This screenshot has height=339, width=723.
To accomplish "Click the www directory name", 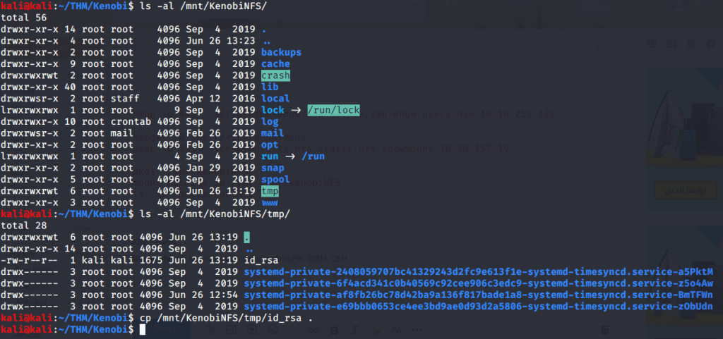I will (x=270, y=202).
